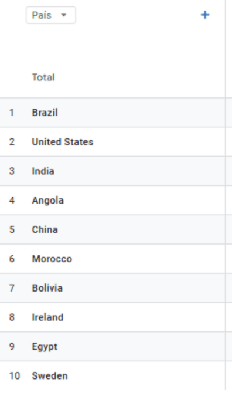Add a dimension with the blue plus icon
Viewport: 232px width, 396px height.
click(205, 15)
